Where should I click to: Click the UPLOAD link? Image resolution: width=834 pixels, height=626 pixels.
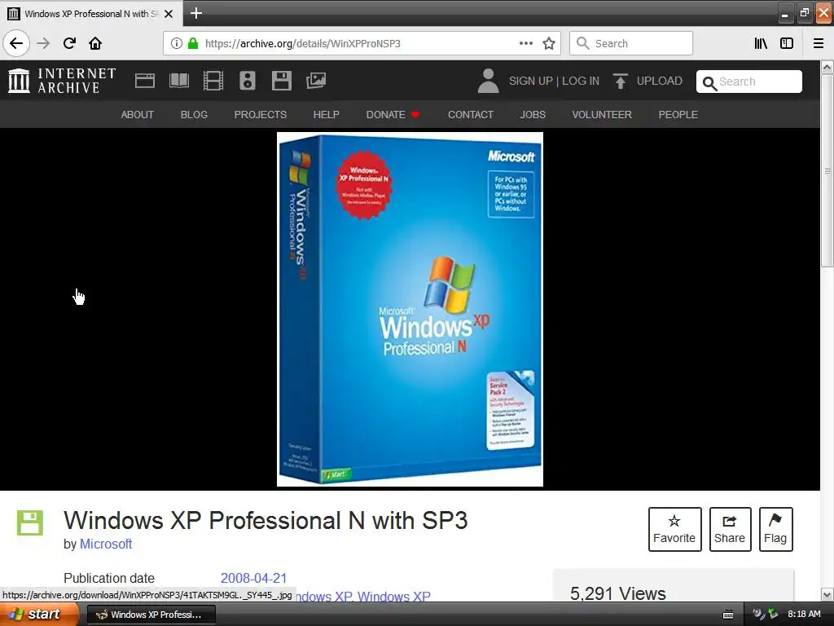(x=660, y=81)
